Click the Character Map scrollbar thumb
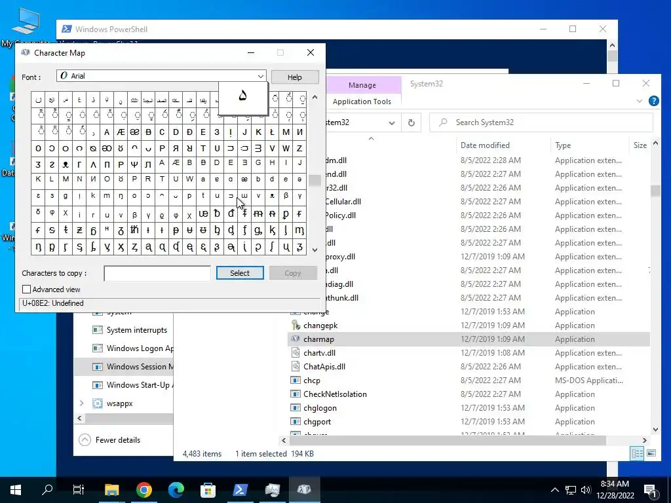 [x=315, y=181]
